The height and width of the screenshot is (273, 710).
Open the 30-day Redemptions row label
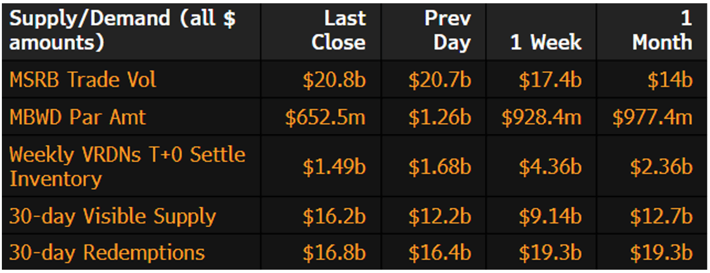[x=107, y=253]
